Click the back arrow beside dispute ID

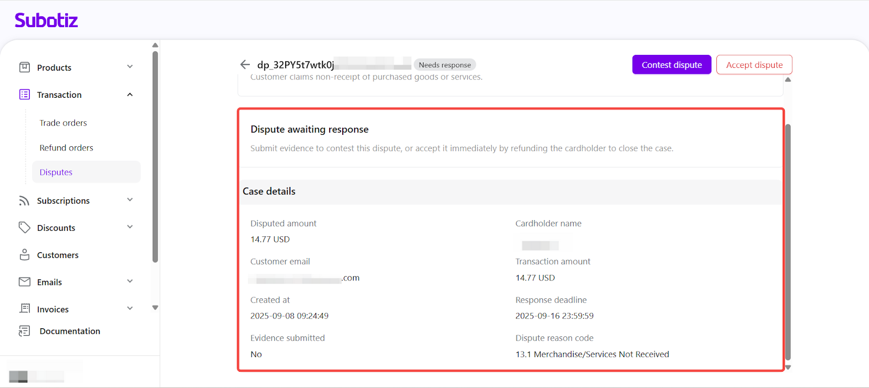point(245,65)
